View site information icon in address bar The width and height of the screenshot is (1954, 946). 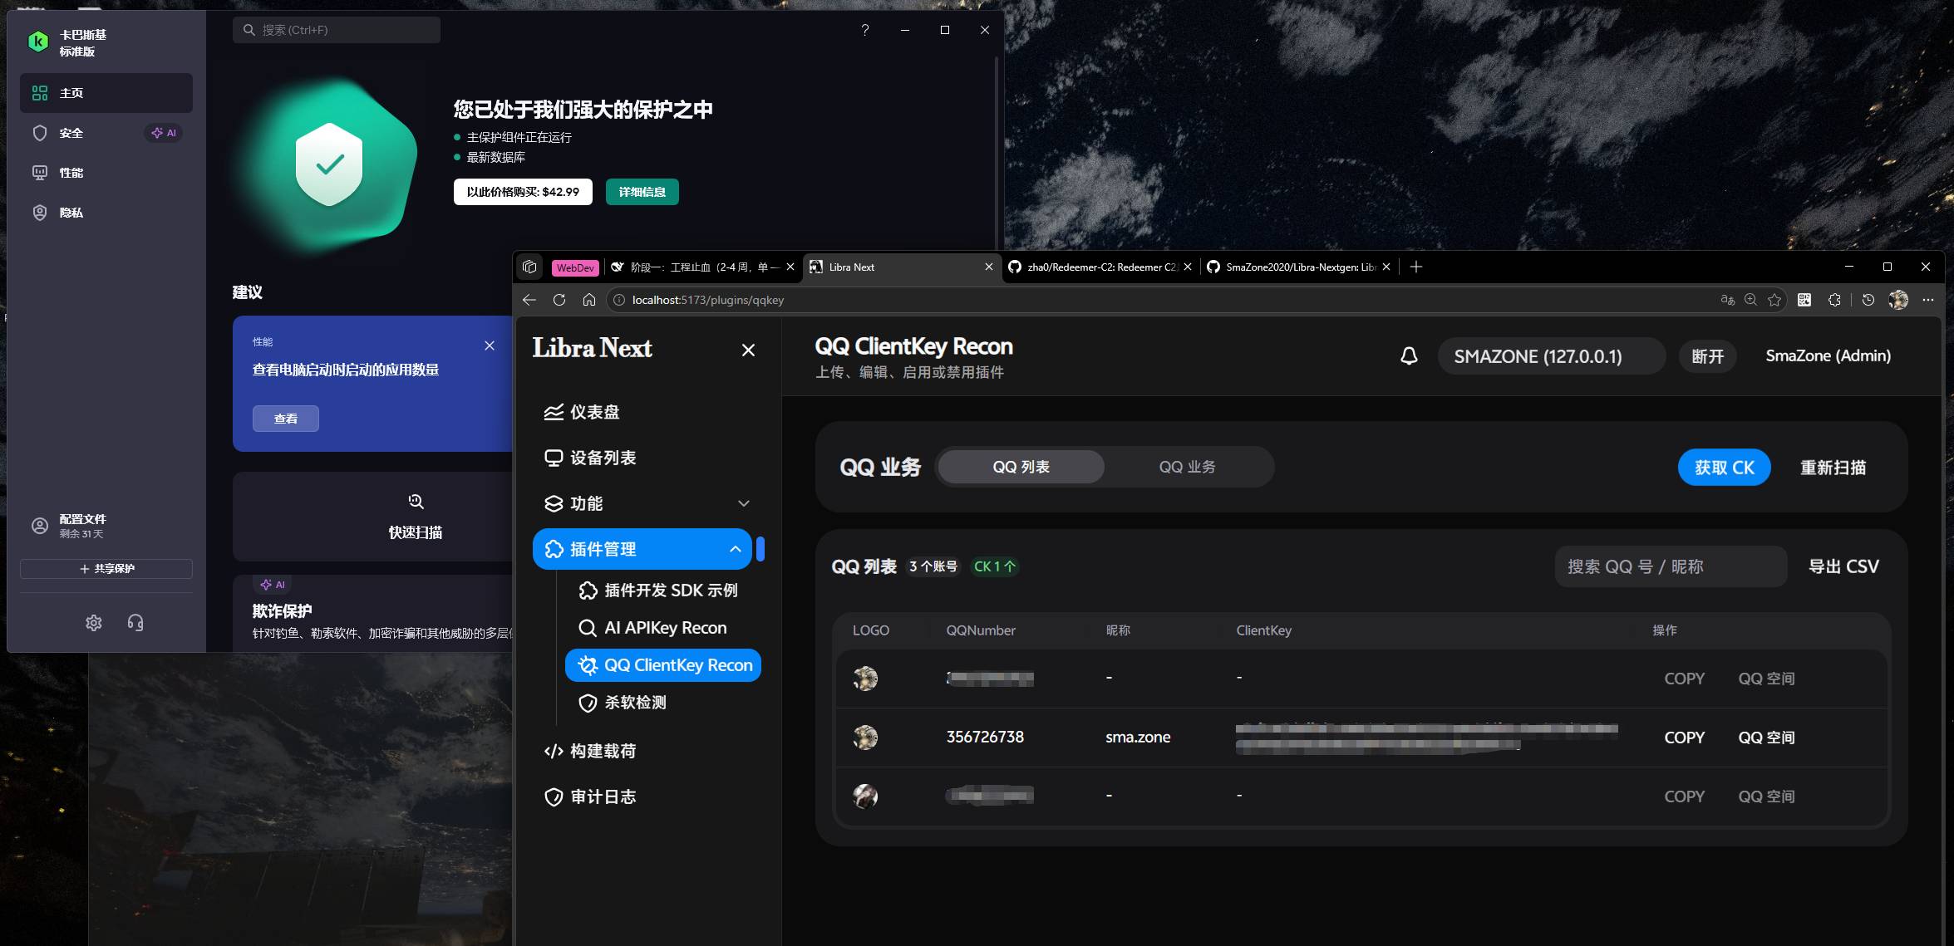619,300
